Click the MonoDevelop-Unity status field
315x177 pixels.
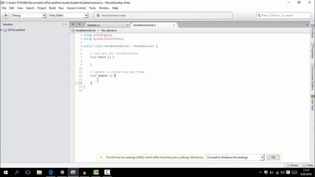pyautogui.click(x=163, y=15)
